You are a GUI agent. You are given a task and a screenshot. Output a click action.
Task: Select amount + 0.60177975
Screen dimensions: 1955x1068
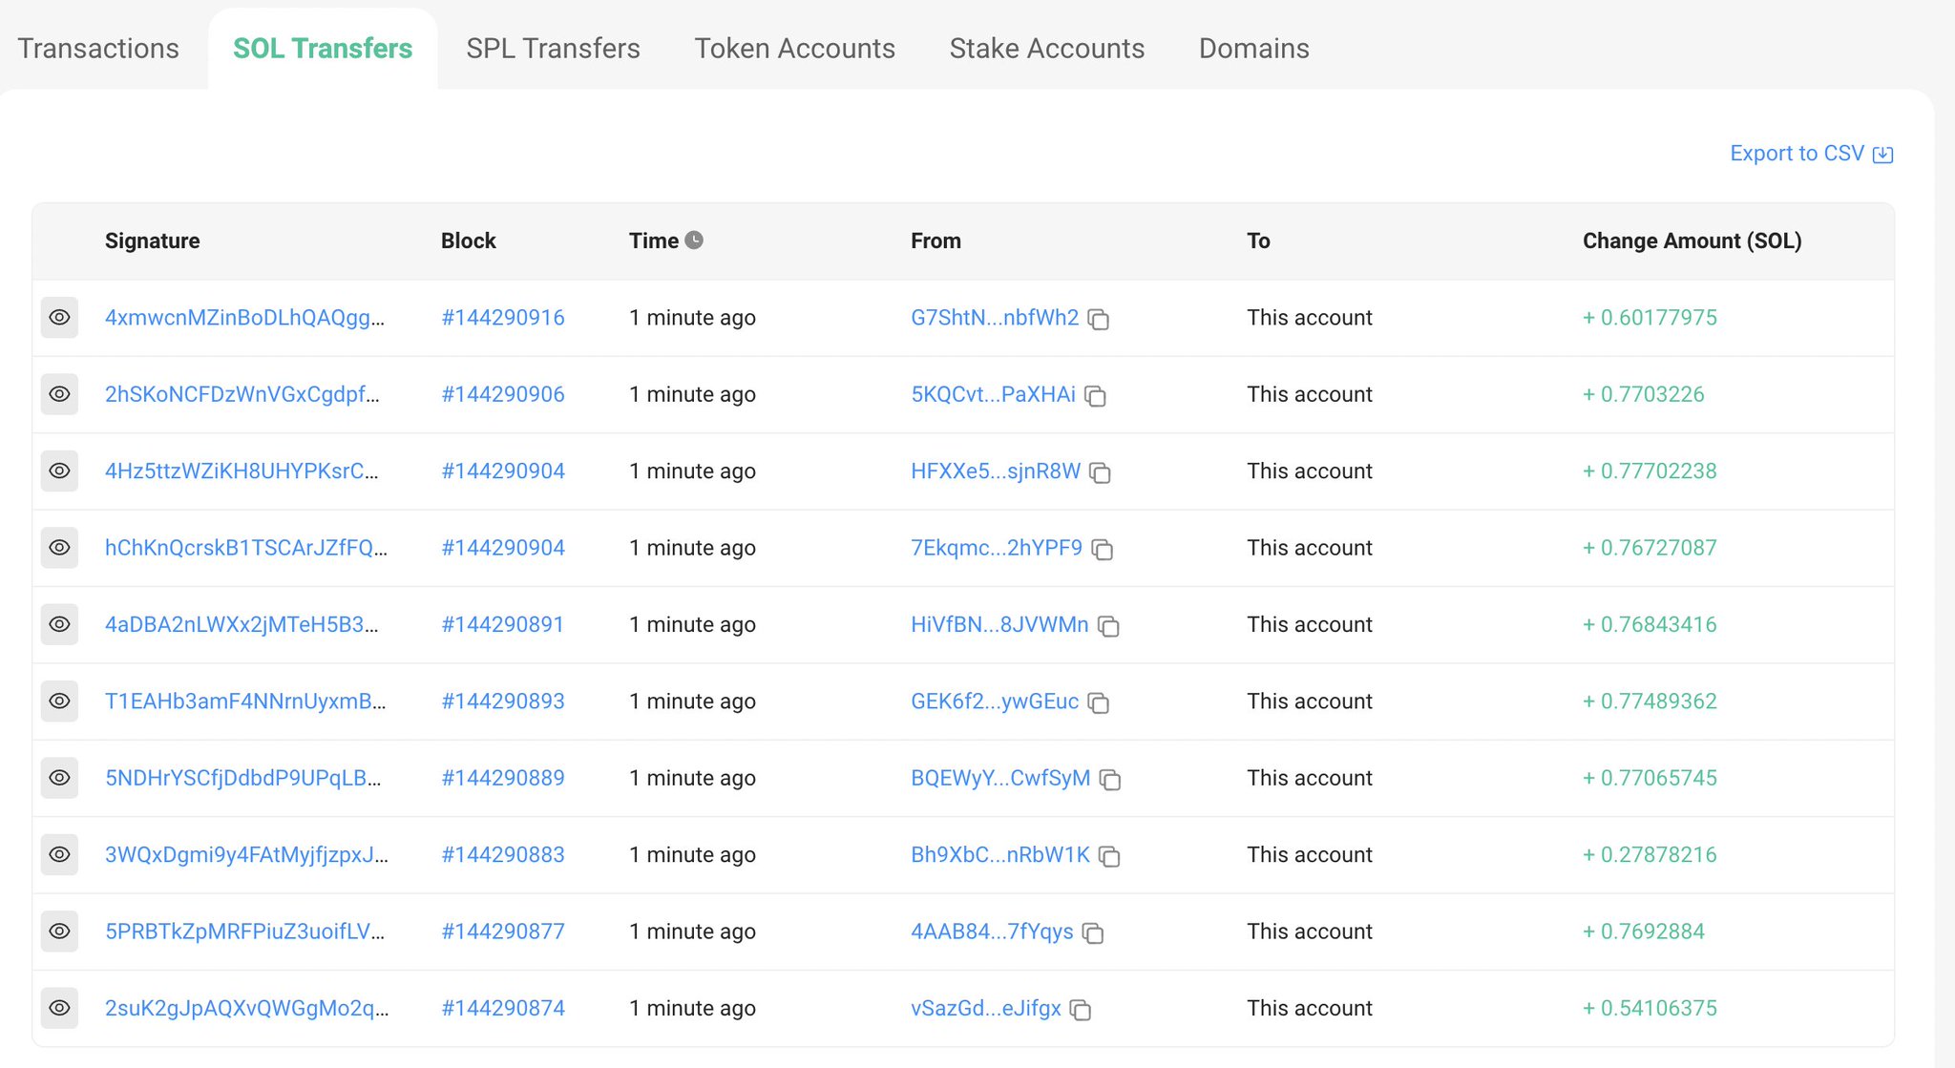(1650, 318)
